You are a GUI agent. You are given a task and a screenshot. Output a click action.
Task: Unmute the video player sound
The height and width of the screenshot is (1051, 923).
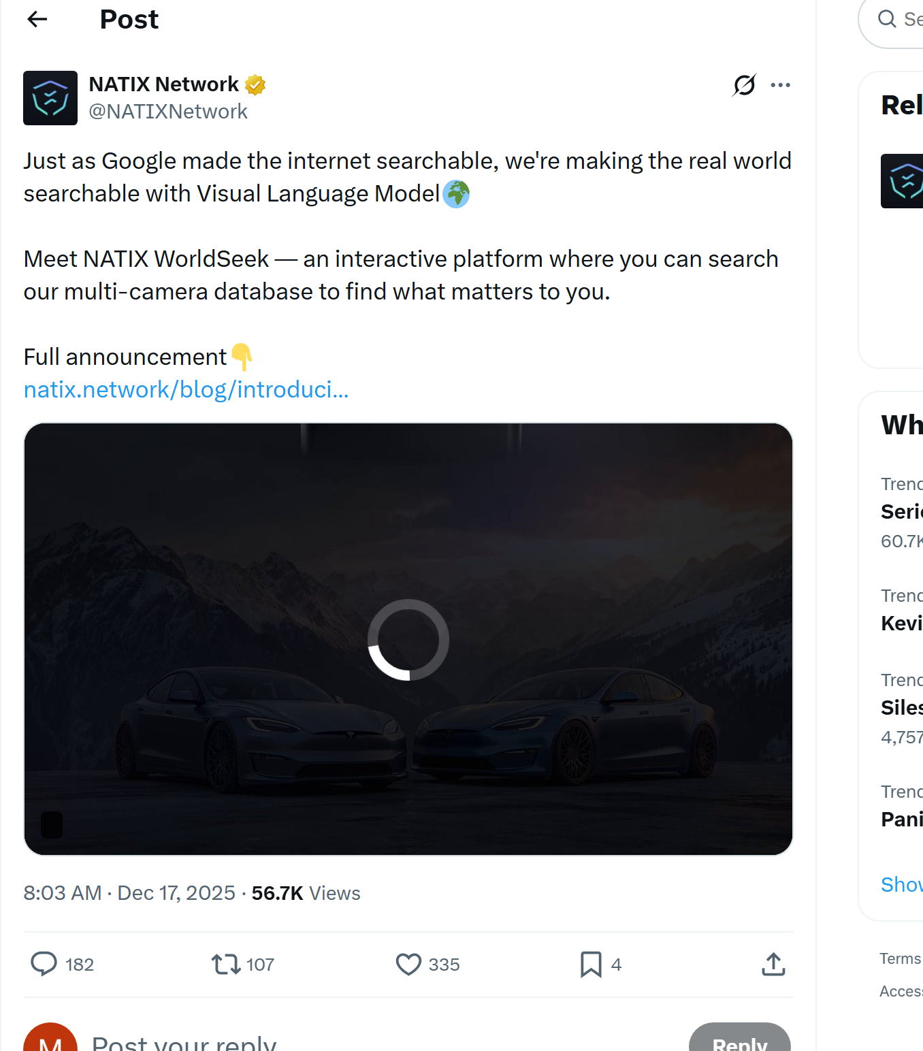click(x=51, y=825)
